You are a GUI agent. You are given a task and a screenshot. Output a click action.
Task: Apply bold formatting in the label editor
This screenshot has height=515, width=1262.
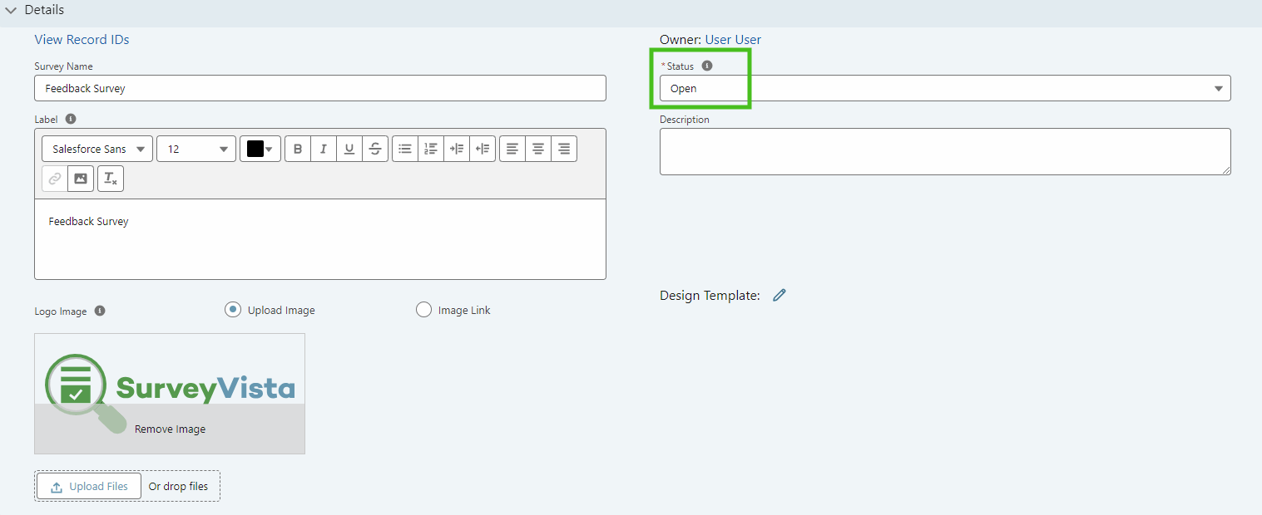point(297,149)
